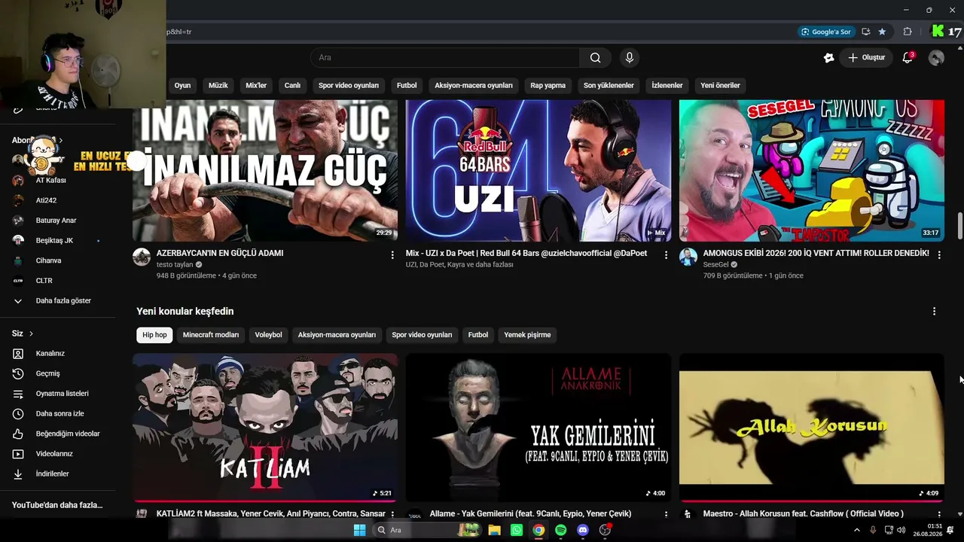Select the Hip hop topic chip

pyautogui.click(x=155, y=335)
